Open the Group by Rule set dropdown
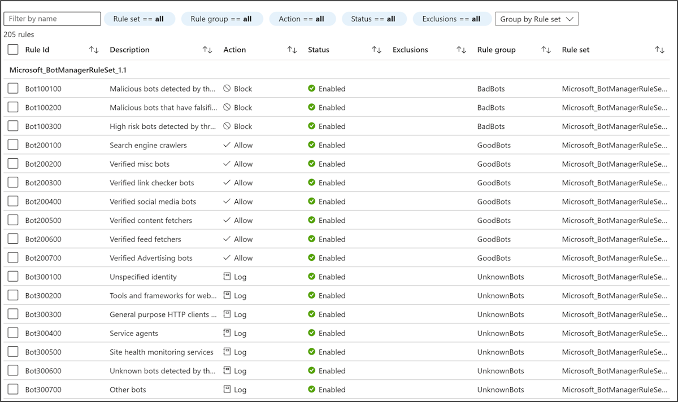 tap(536, 19)
